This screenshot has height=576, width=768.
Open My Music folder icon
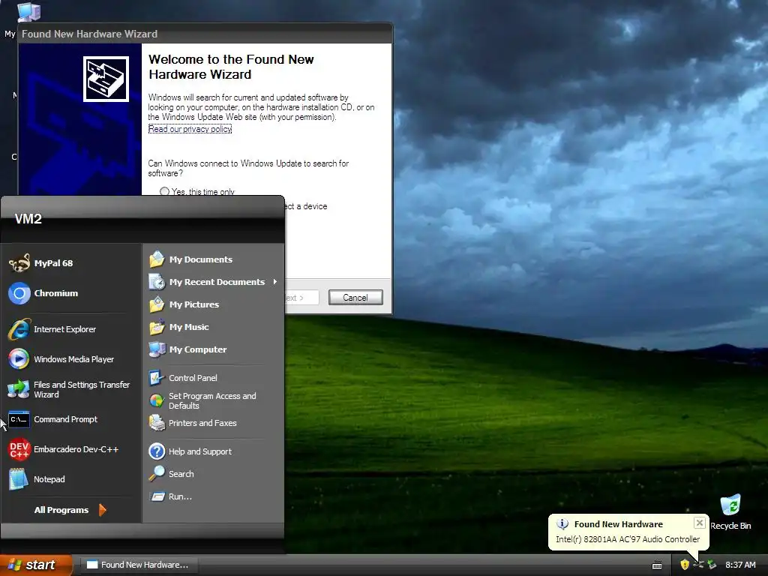pyautogui.click(x=157, y=327)
